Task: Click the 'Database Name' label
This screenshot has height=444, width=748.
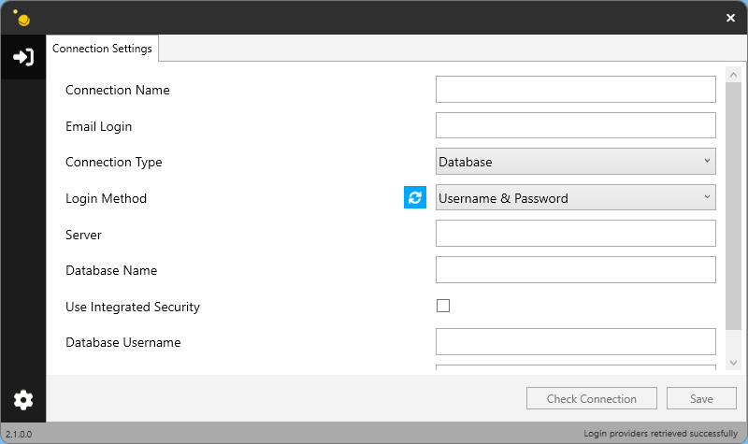Action: point(111,271)
